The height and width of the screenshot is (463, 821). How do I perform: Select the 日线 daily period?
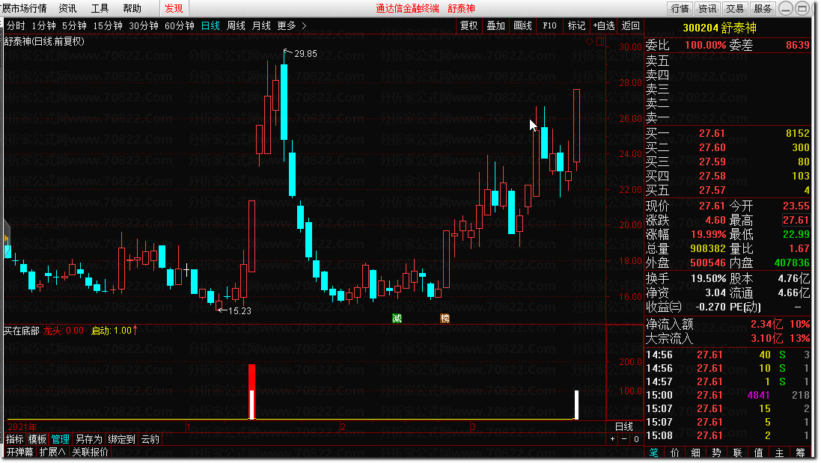click(210, 25)
